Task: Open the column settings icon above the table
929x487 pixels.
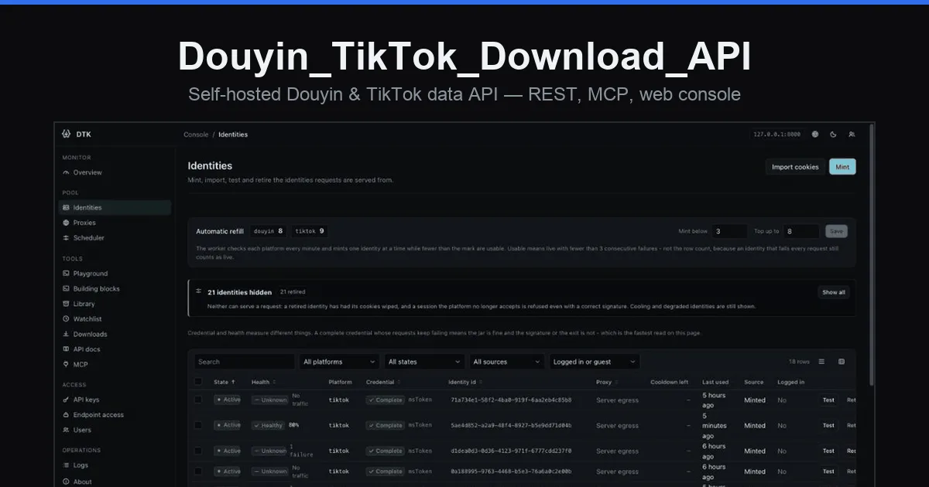Action: click(842, 361)
